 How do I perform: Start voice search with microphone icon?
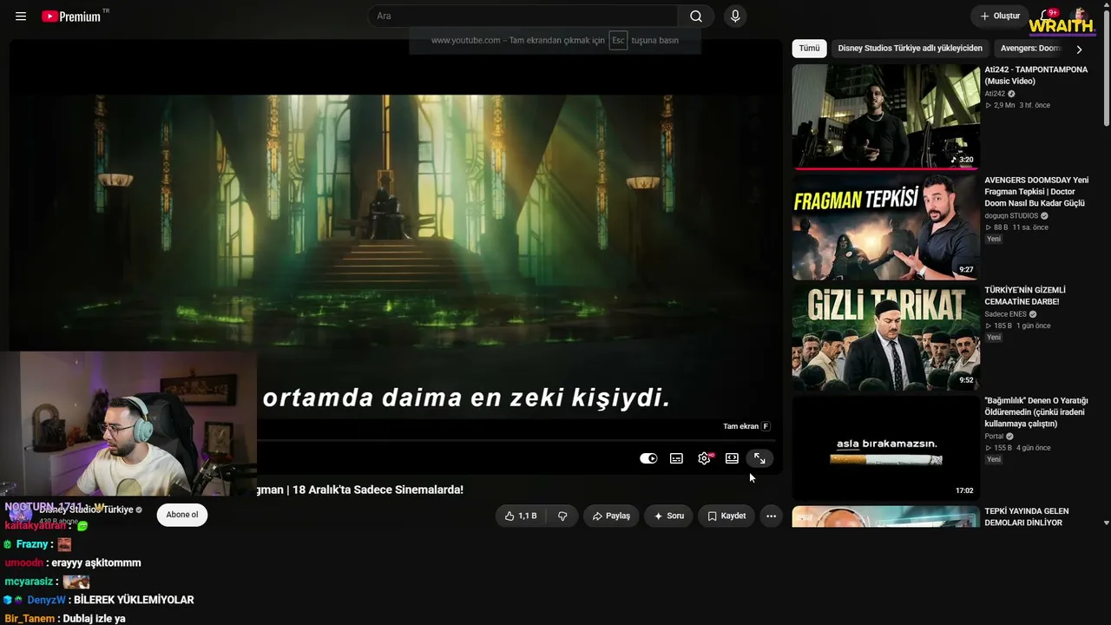click(x=735, y=16)
